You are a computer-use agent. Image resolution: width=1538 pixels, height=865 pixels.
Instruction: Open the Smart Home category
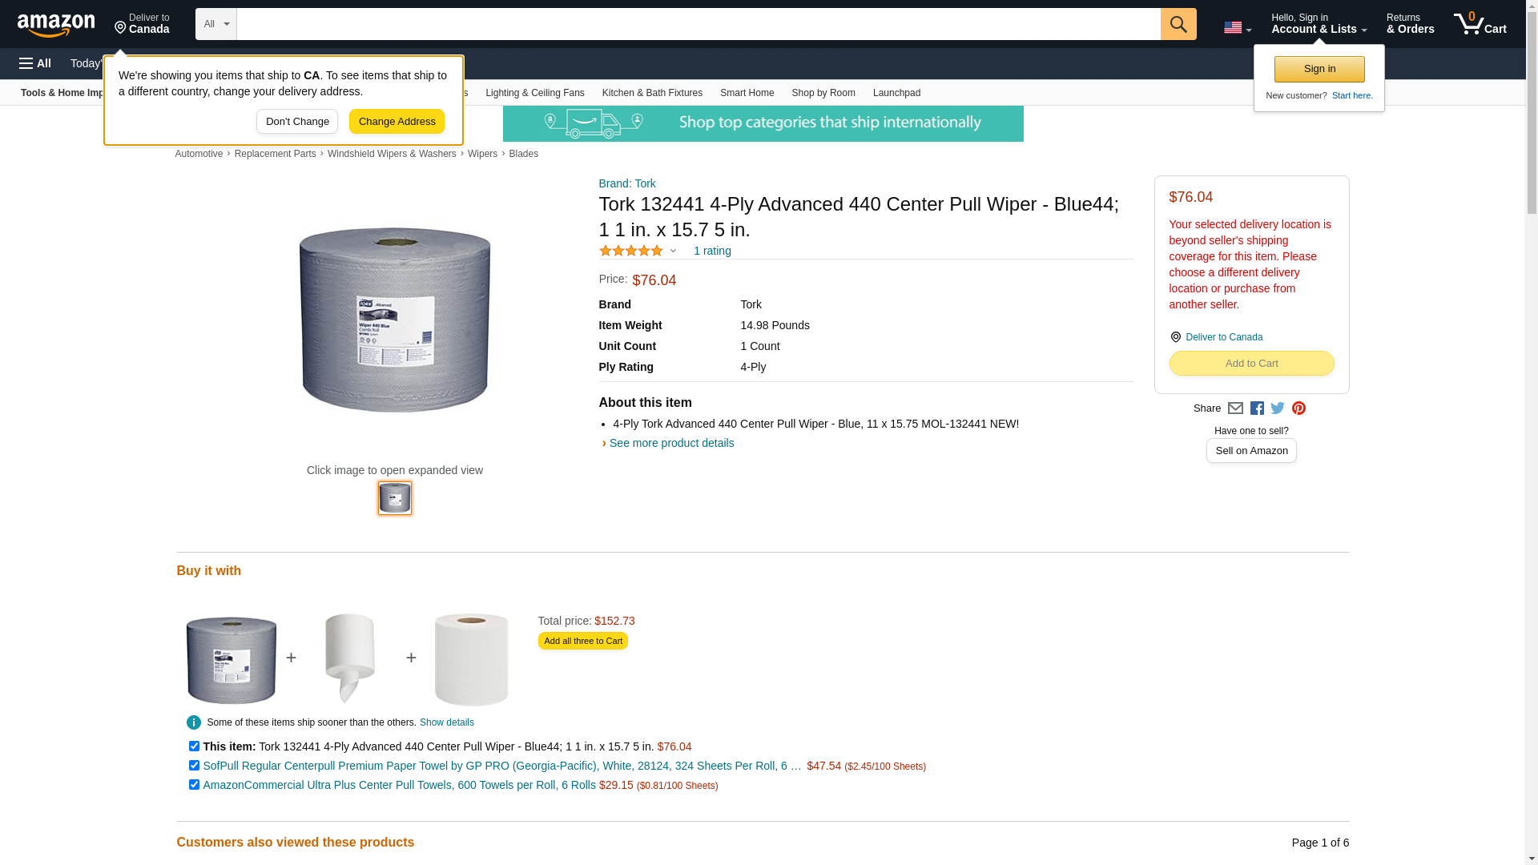pos(747,93)
